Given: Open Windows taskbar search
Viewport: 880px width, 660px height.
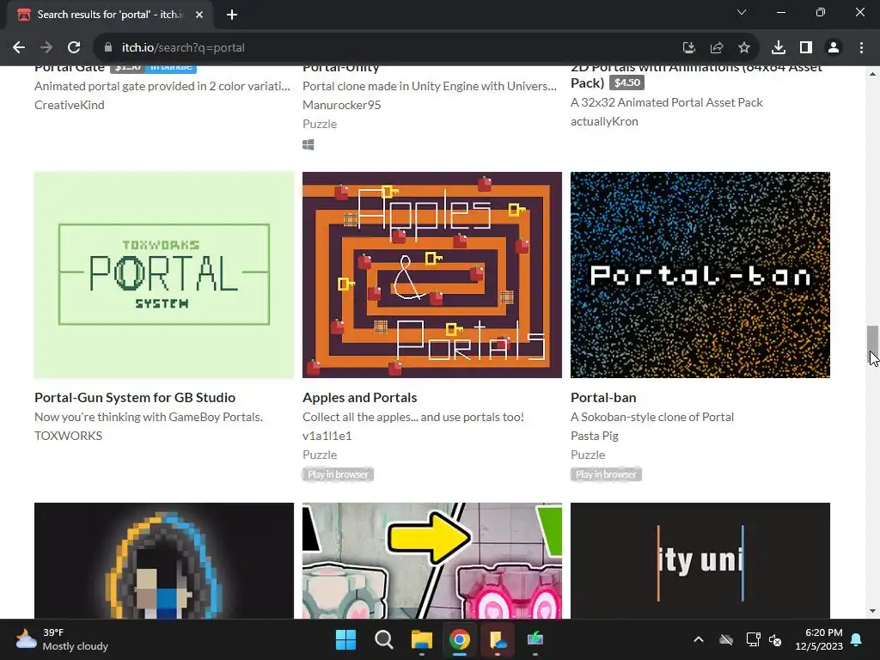Looking at the screenshot, I should pos(384,639).
